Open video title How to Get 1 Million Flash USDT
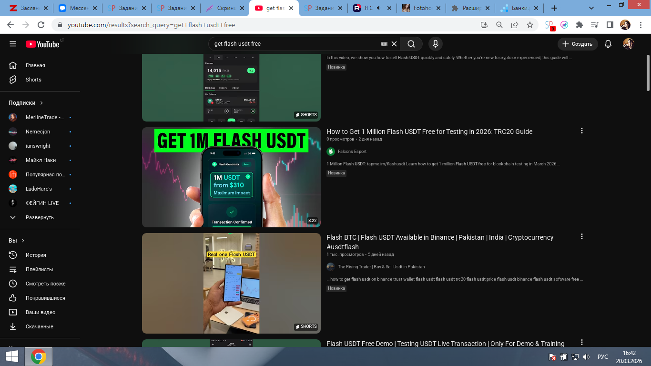The image size is (651, 366). (429, 132)
